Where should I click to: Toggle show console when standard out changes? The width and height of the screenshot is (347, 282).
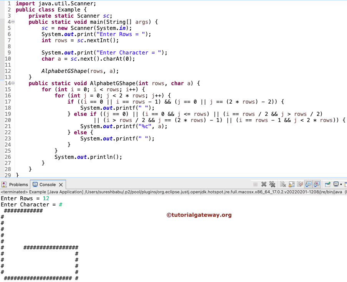[x=308, y=184]
